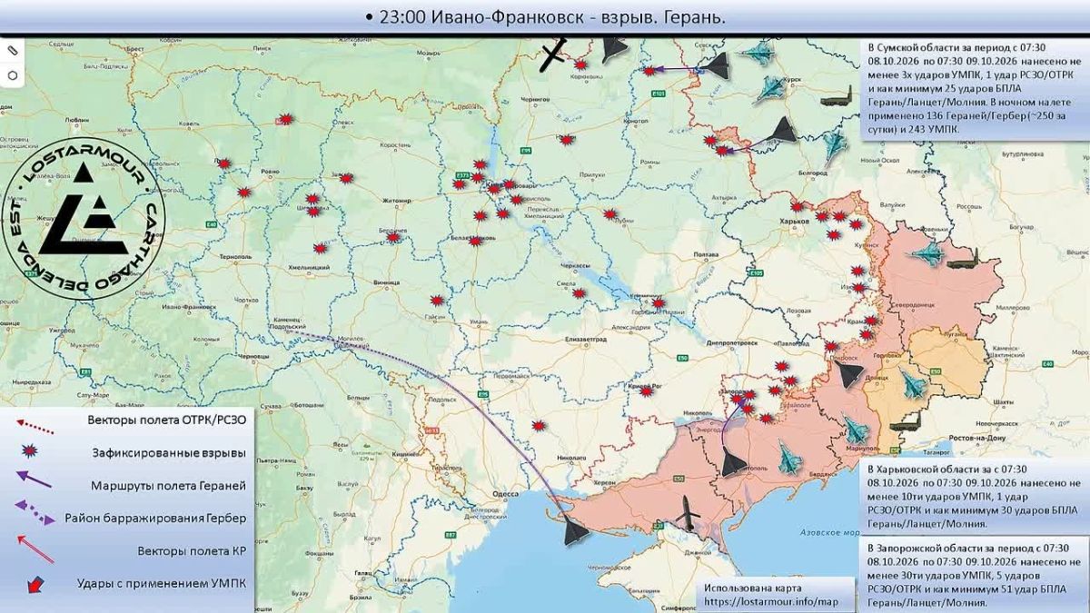1090x613 pixels.
Task: Click the Харьков city label
Action: (795, 221)
